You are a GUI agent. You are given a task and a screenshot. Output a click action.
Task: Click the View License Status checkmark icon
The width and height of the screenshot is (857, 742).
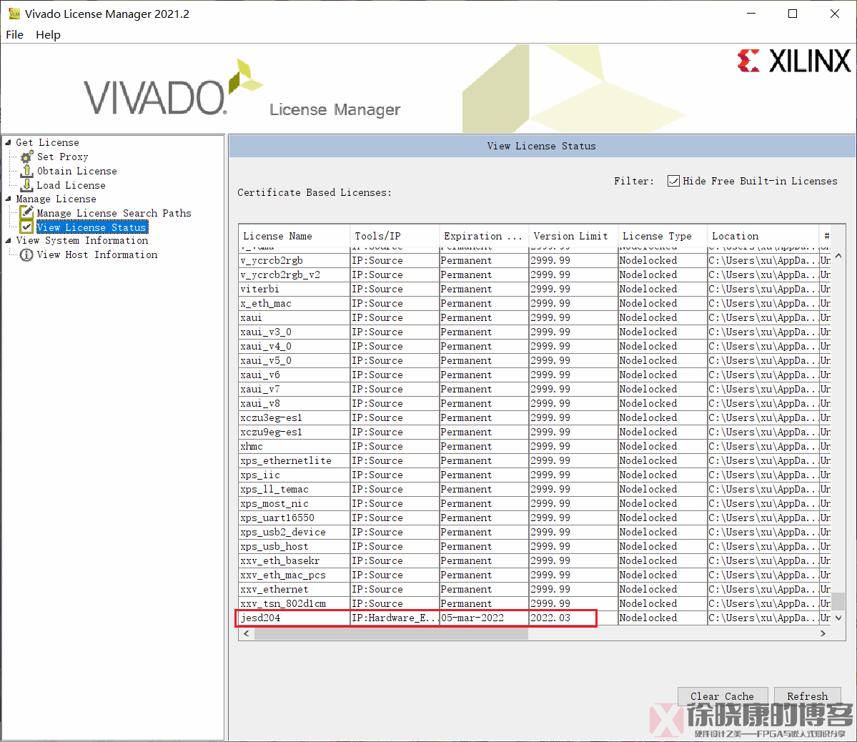[x=26, y=227]
